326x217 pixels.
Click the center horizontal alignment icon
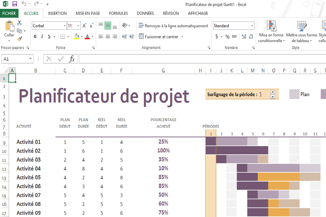108,37
